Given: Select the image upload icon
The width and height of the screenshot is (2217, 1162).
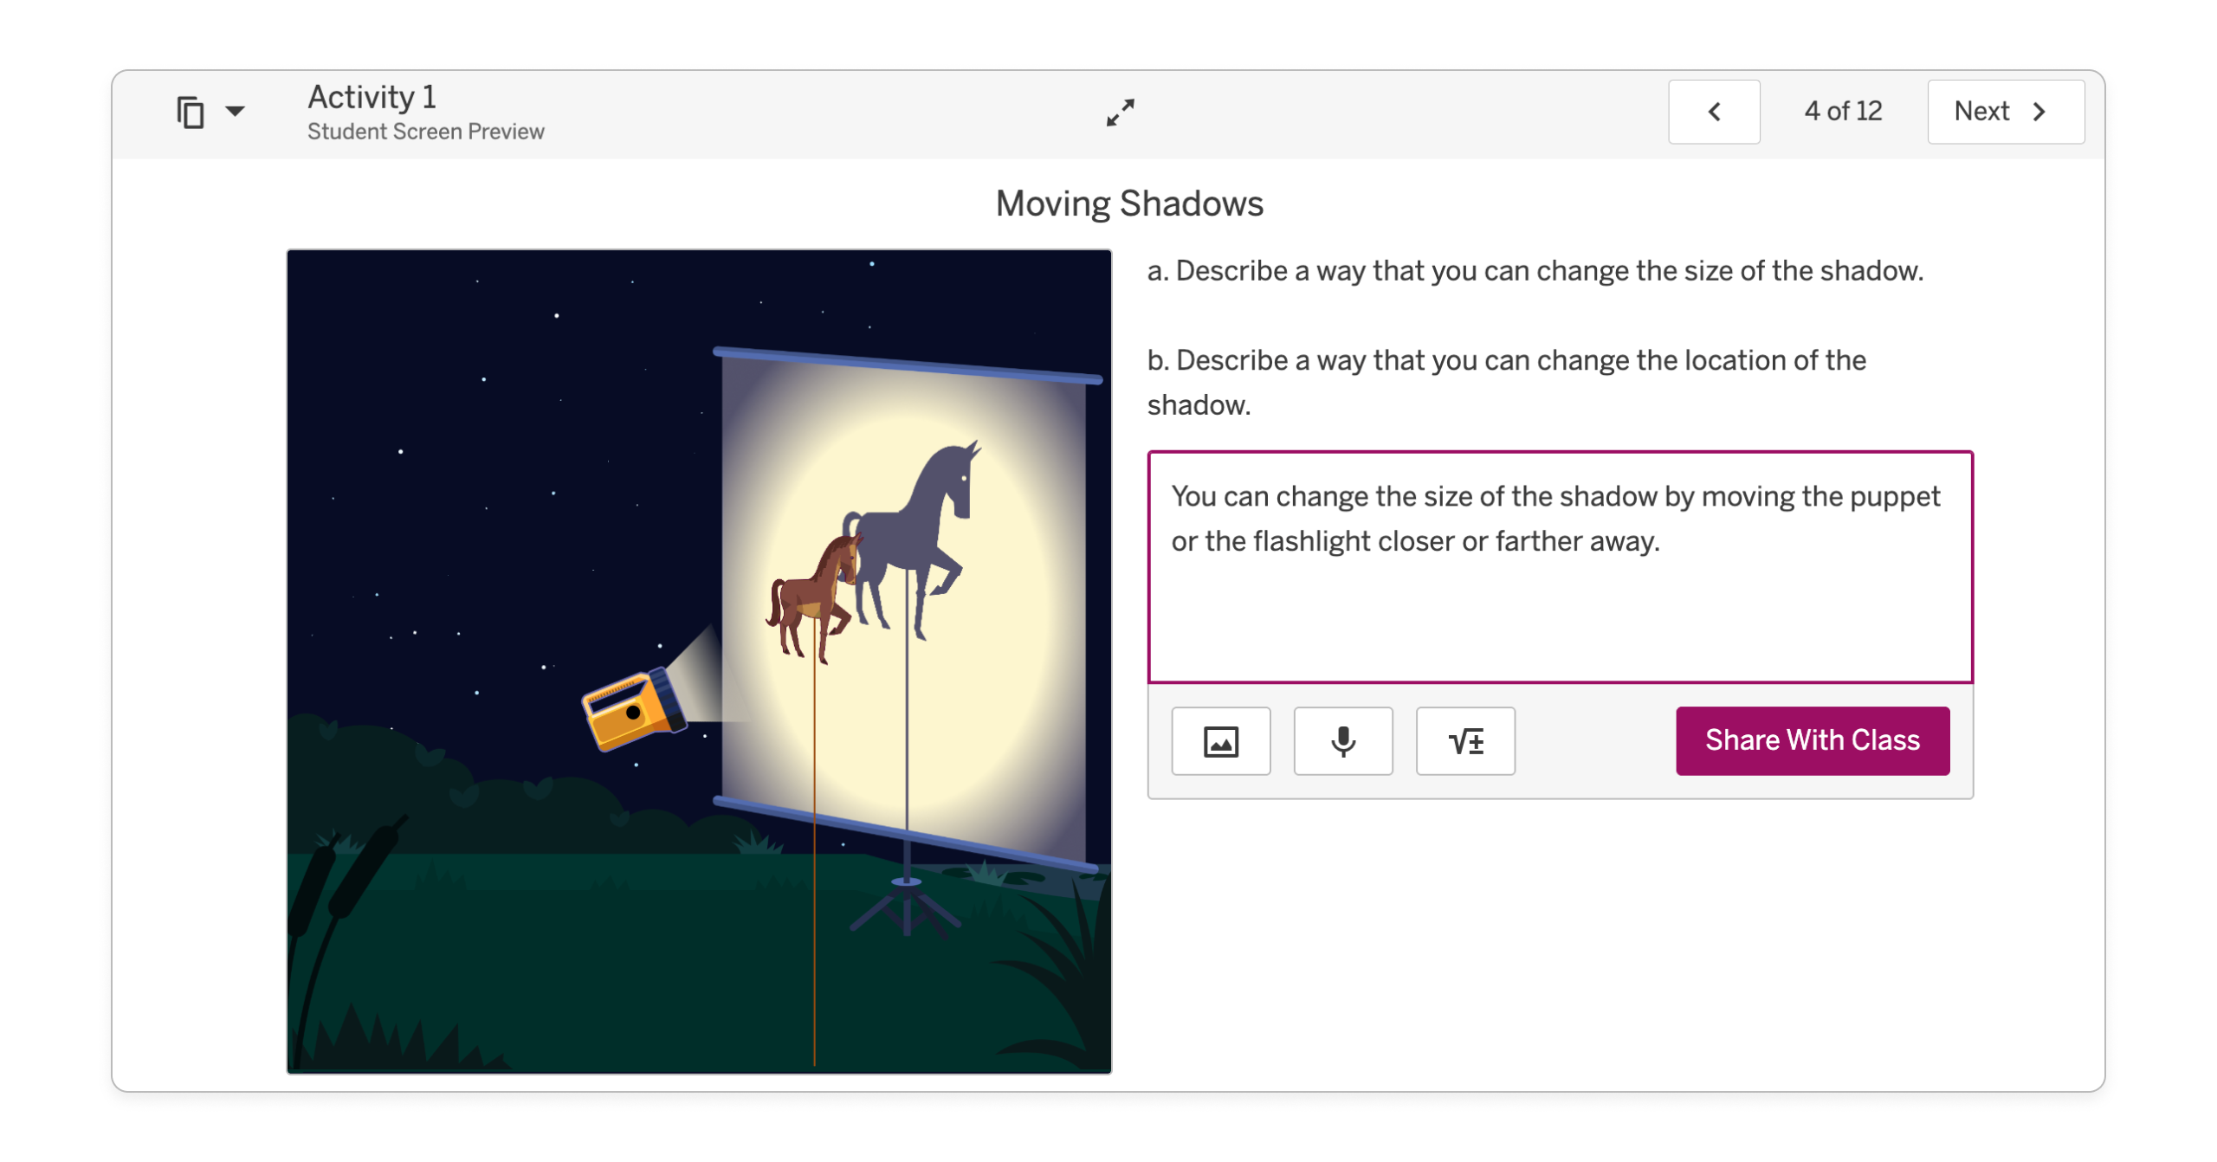Looking at the screenshot, I should [x=1221, y=741].
